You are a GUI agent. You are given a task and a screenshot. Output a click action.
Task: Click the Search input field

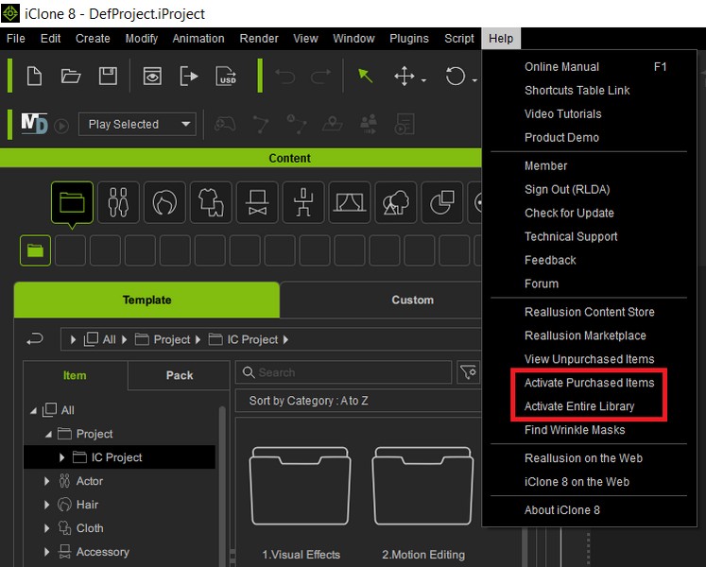(x=343, y=372)
